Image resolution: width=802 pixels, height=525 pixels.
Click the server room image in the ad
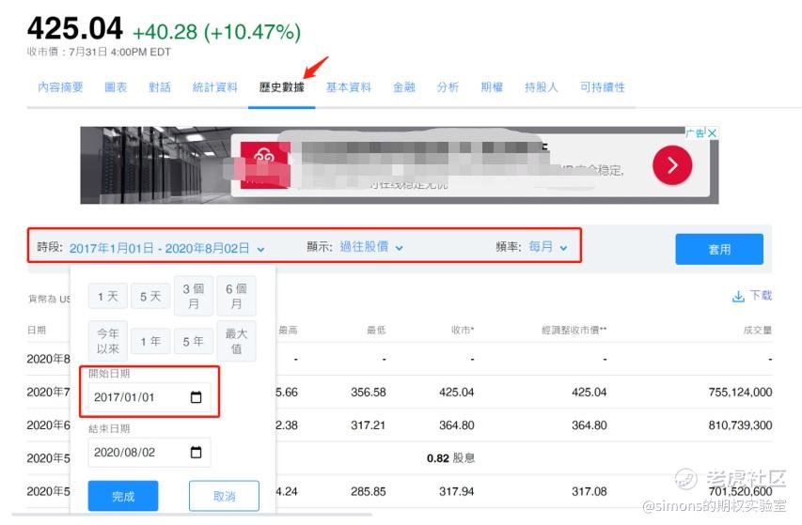(153, 165)
